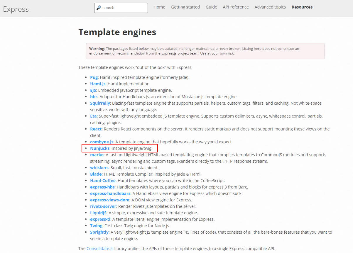Click 'Embedded JavaScript template engine.' description

coord(135,90)
